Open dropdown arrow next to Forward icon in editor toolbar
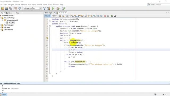Screen dimensions: 170x96 coord(70,16)
